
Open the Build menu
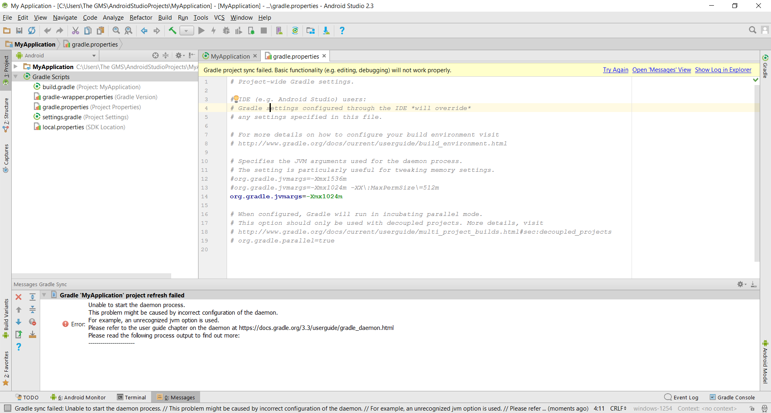165,18
